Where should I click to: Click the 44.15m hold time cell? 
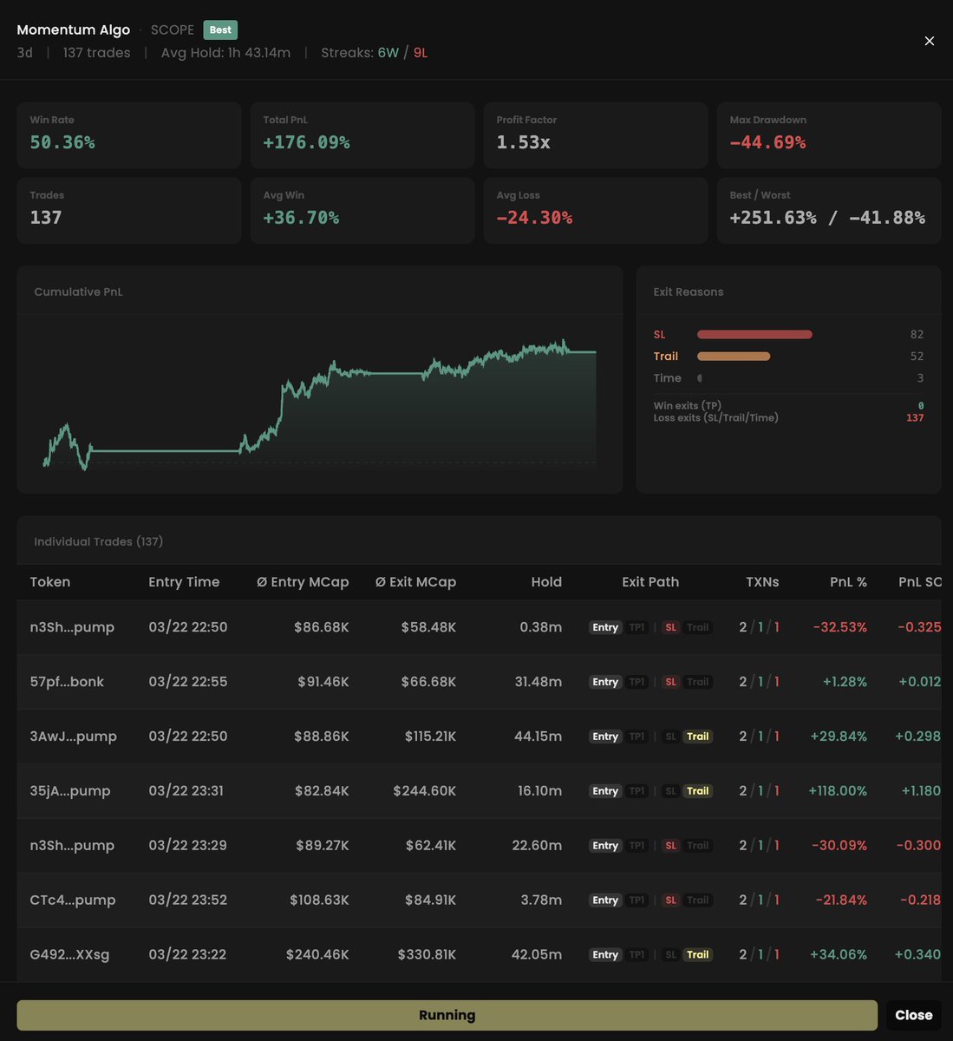(539, 737)
